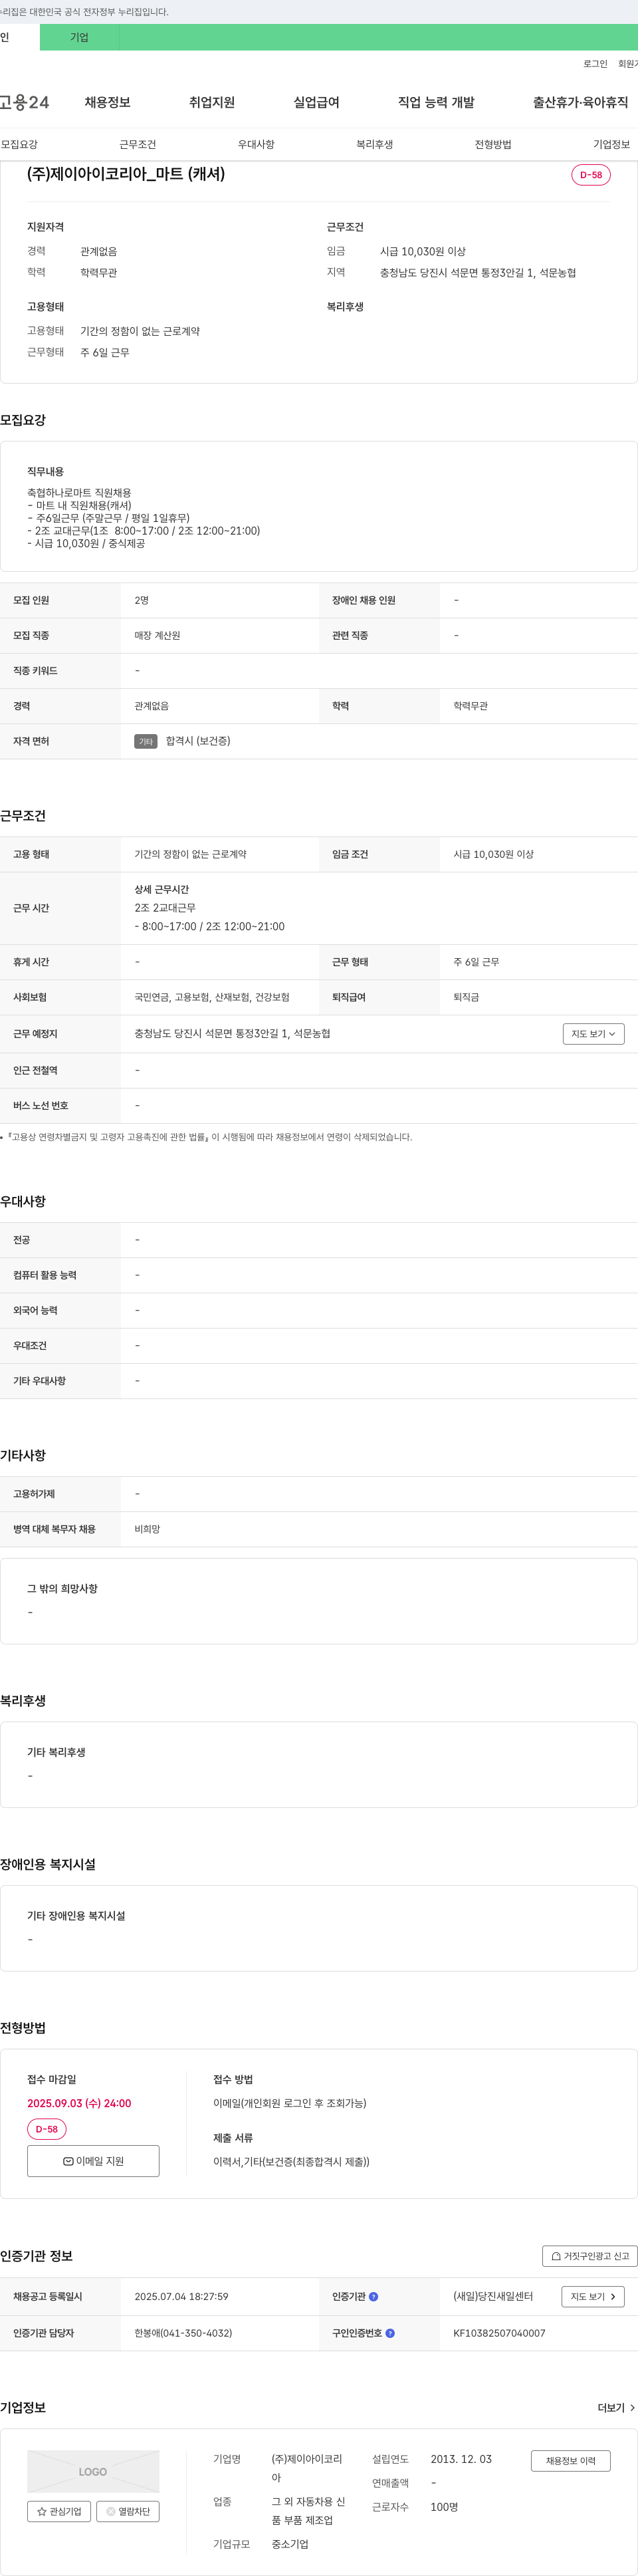Click the 중소기업 company size value

(x=290, y=2544)
